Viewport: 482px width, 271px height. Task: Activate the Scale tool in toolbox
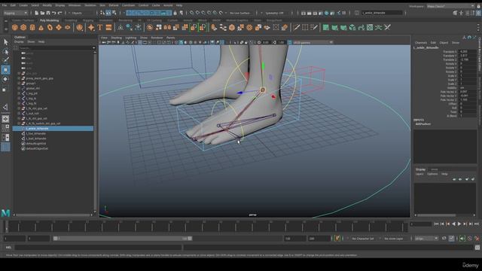click(x=5, y=90)
